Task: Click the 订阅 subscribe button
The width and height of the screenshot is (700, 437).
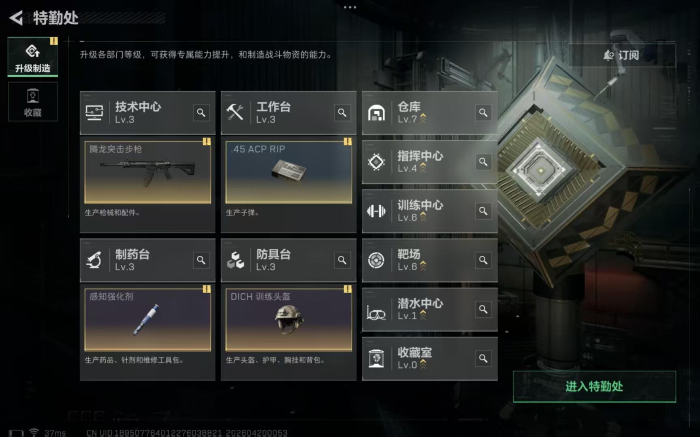Action: click(621, 55)
